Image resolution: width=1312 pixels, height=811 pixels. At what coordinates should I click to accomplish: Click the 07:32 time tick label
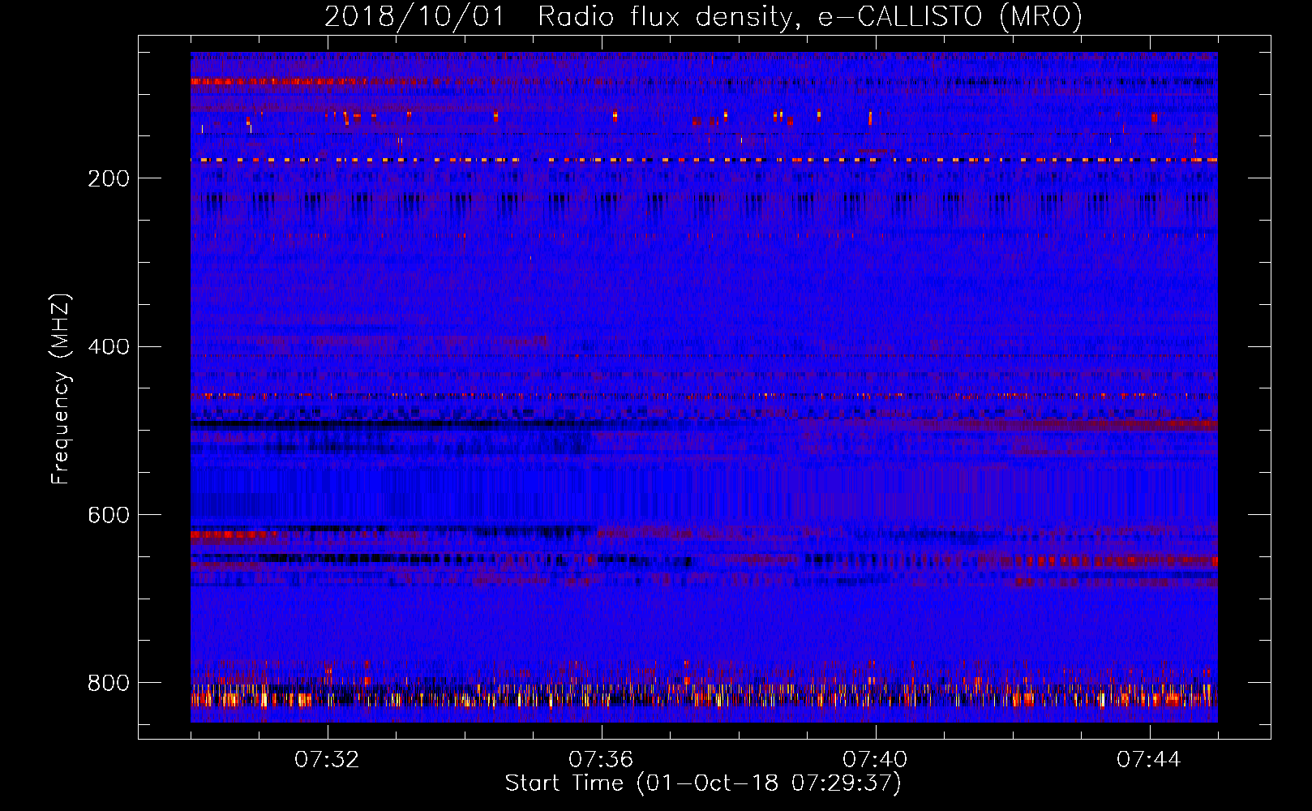pyautogui.click(x=327, y=760)
